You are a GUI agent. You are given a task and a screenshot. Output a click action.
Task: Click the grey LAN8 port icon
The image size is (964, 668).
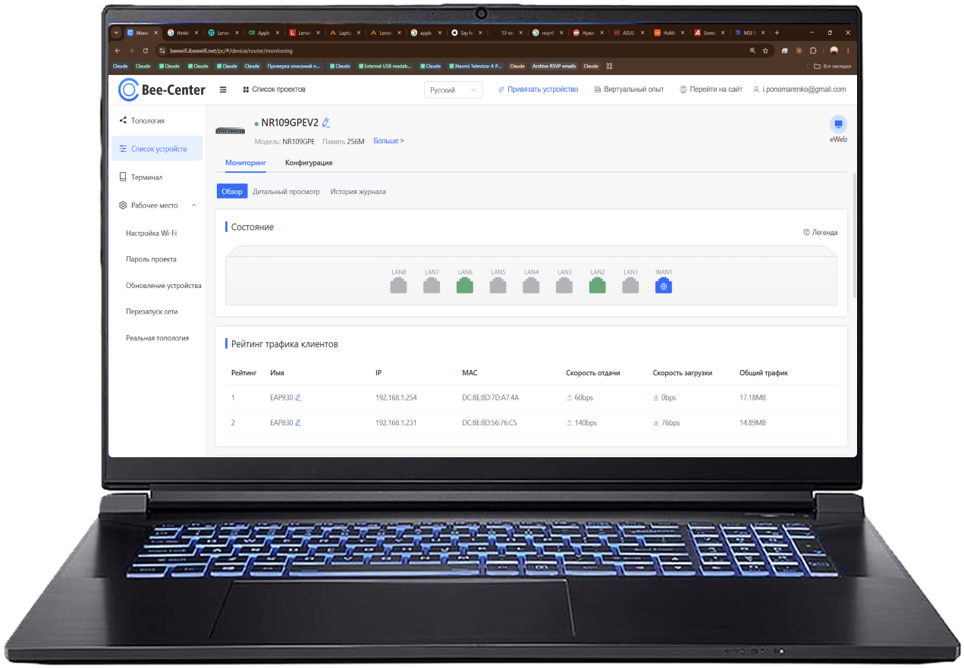coord(399,286)
